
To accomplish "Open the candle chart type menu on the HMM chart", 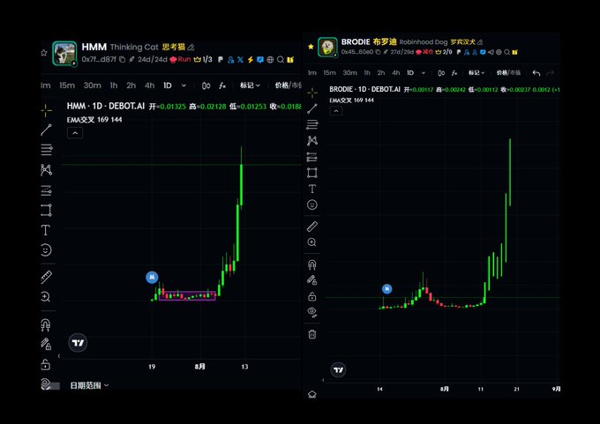I will point(206,86).
